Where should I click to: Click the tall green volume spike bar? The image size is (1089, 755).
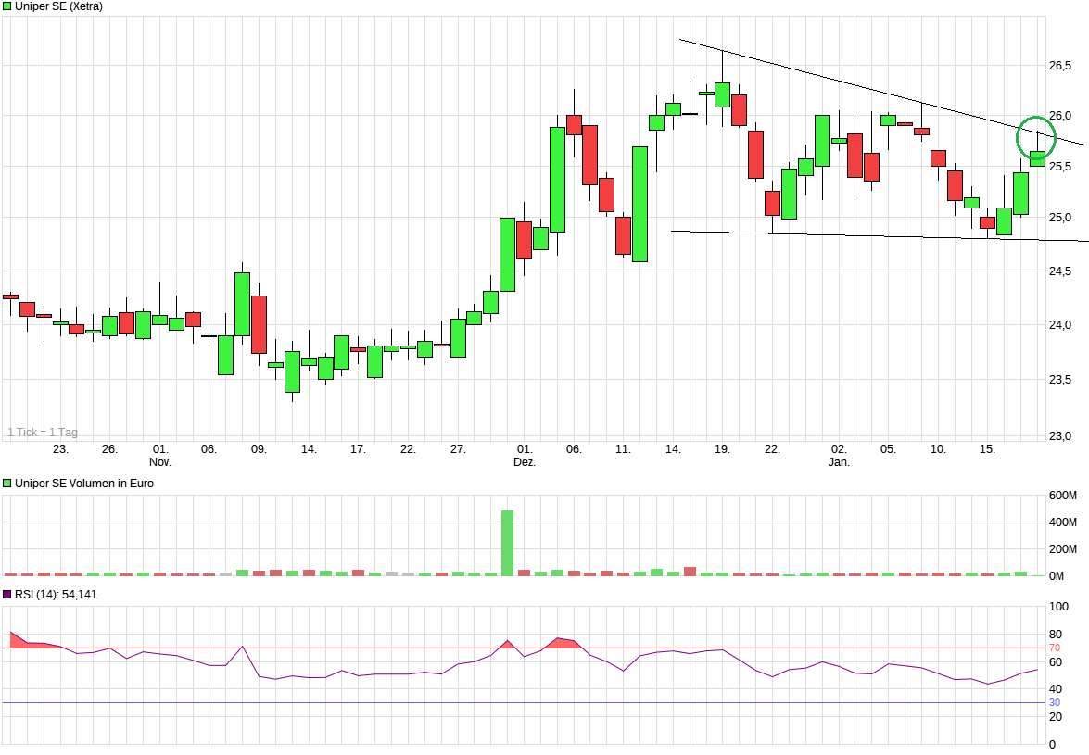[508, 543]
